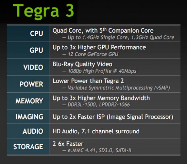Select the CPU row label

[x=36, y=33]
